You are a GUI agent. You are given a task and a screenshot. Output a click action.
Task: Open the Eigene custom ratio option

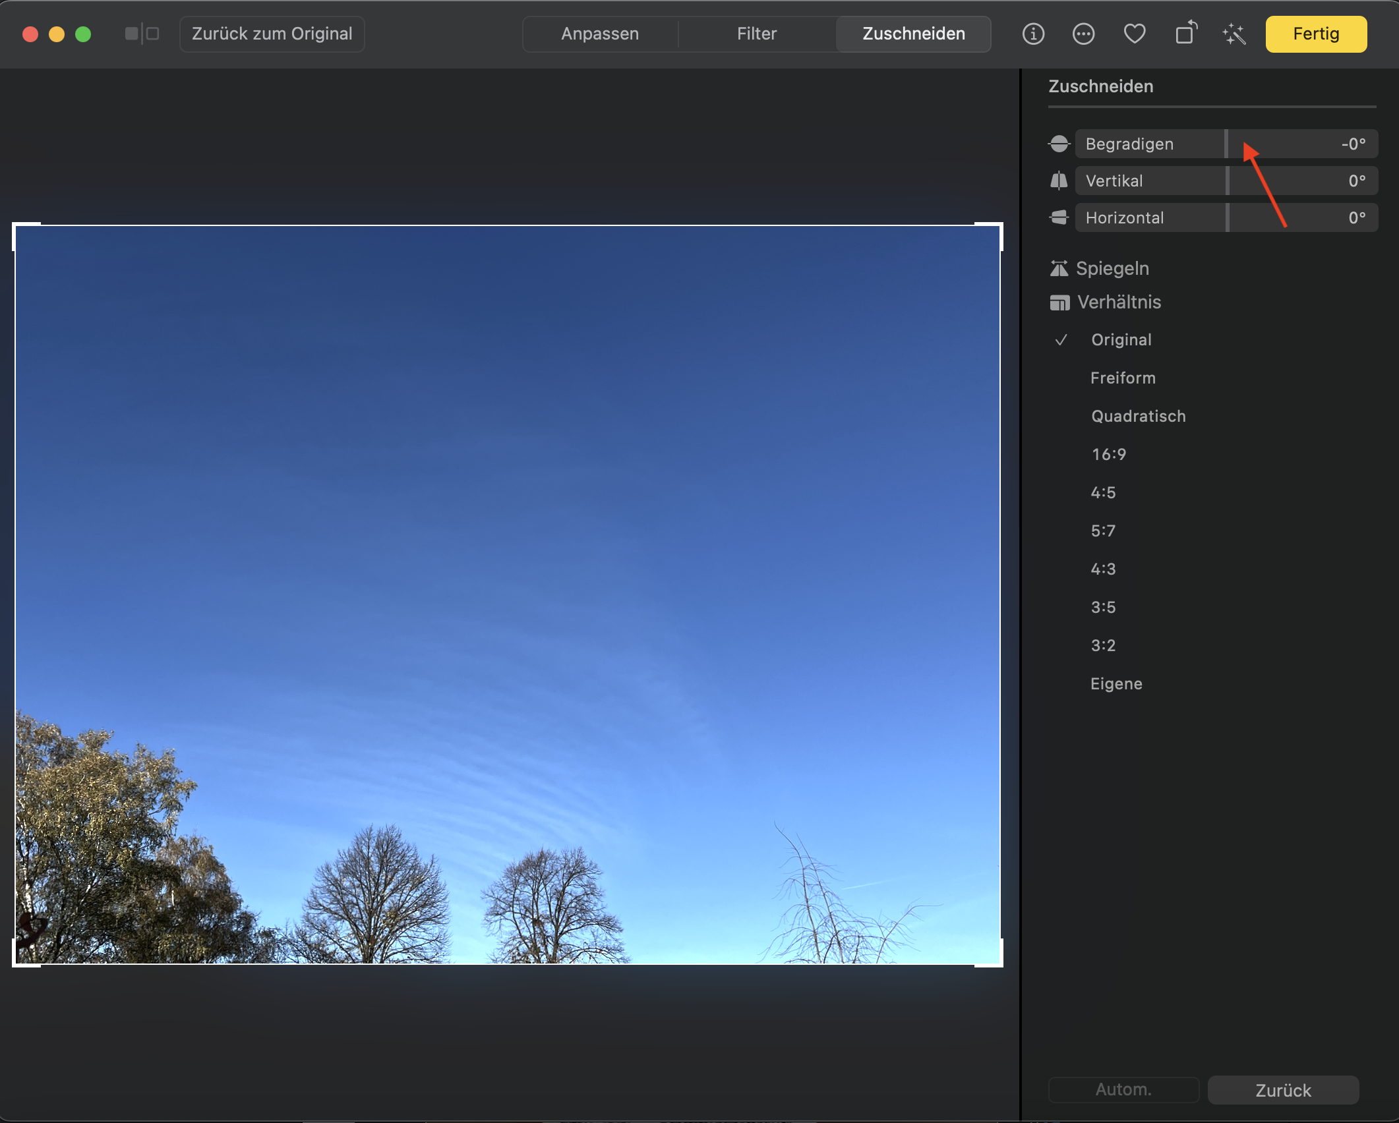(x=1116, y=684)
